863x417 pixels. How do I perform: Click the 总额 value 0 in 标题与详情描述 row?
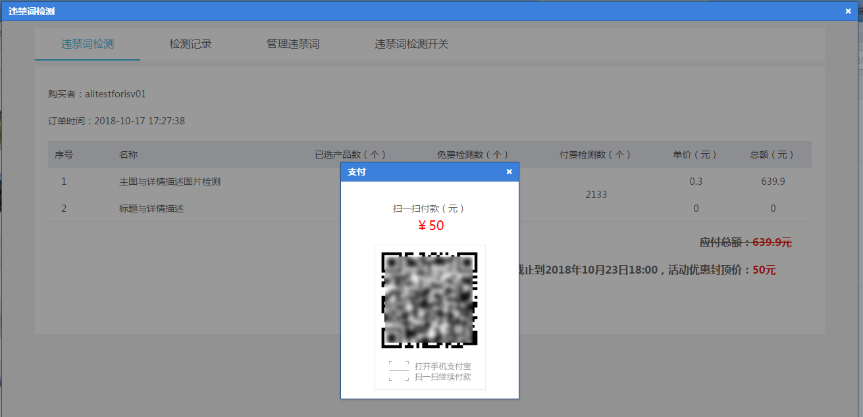[x=773, y=208]
